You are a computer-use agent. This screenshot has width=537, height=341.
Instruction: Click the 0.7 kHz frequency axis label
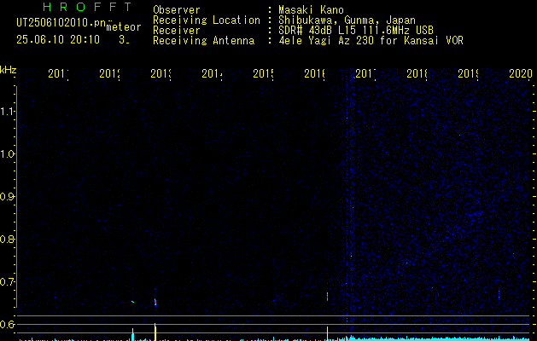tap(8, 282)
